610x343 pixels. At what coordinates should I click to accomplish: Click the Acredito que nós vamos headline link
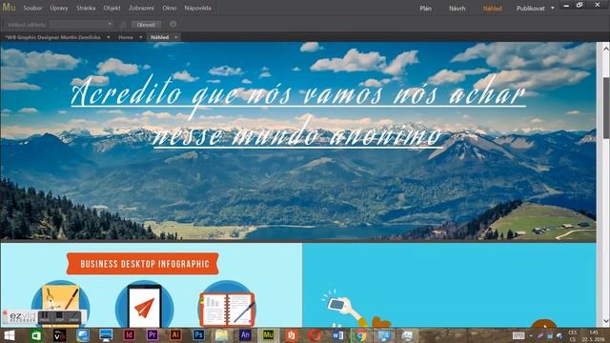pos(298,111)
